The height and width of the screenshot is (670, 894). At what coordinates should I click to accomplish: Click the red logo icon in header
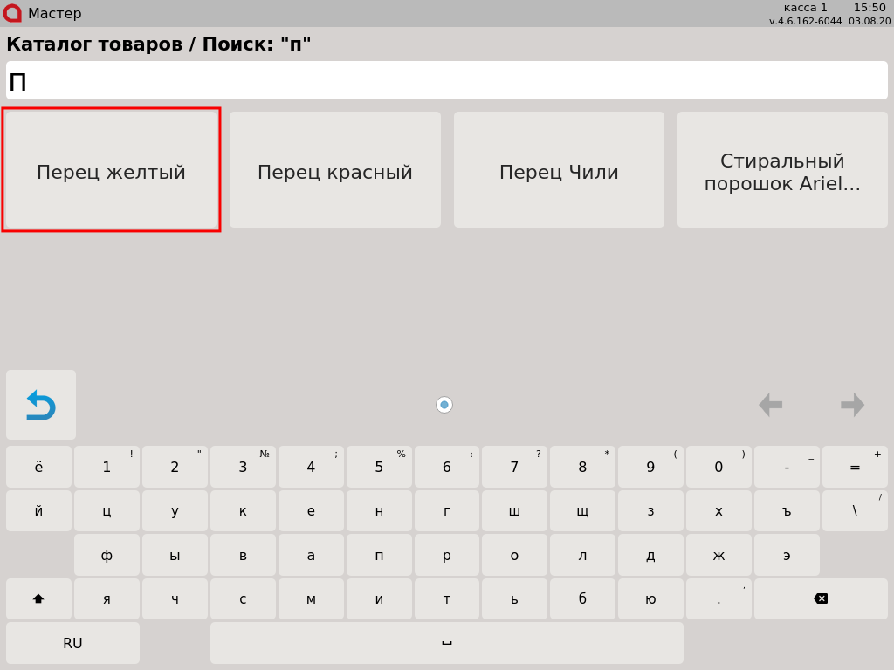click(12, 13)
